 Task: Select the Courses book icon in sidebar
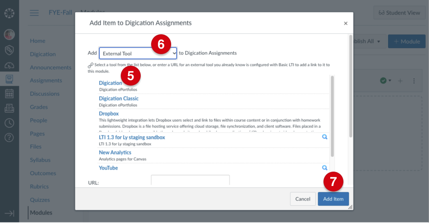[x=9, y=79]
